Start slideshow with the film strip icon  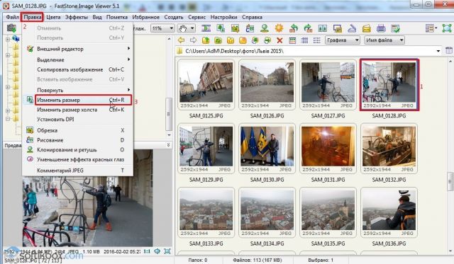click(206, 28)
